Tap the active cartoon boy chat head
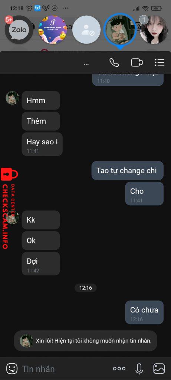 [x=120, y=29]
